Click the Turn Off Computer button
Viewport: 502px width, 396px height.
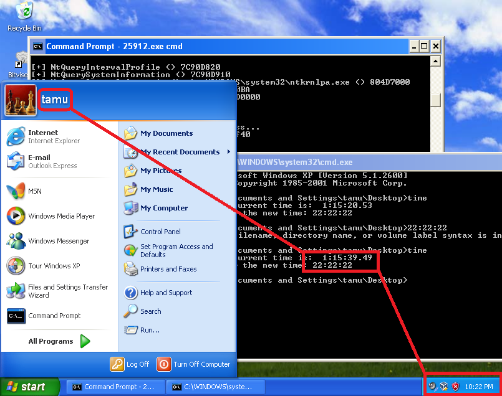point(193,364)
